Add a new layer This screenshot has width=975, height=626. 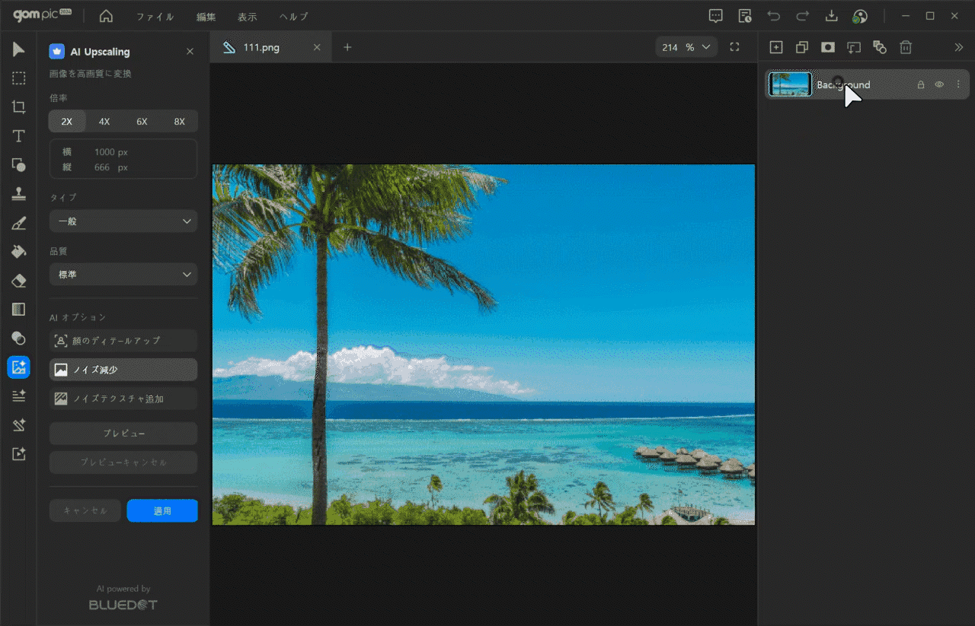(776, 47)
